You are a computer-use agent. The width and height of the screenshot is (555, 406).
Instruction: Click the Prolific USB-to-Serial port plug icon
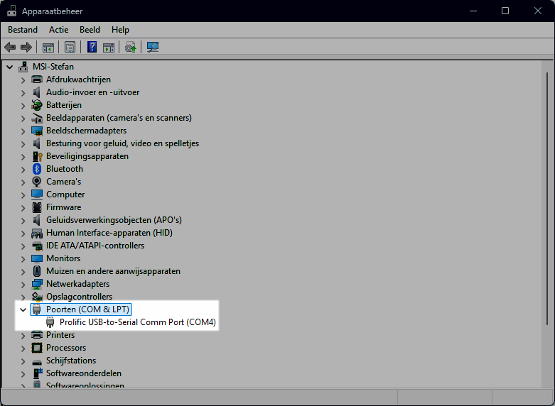tap(50, 322)
